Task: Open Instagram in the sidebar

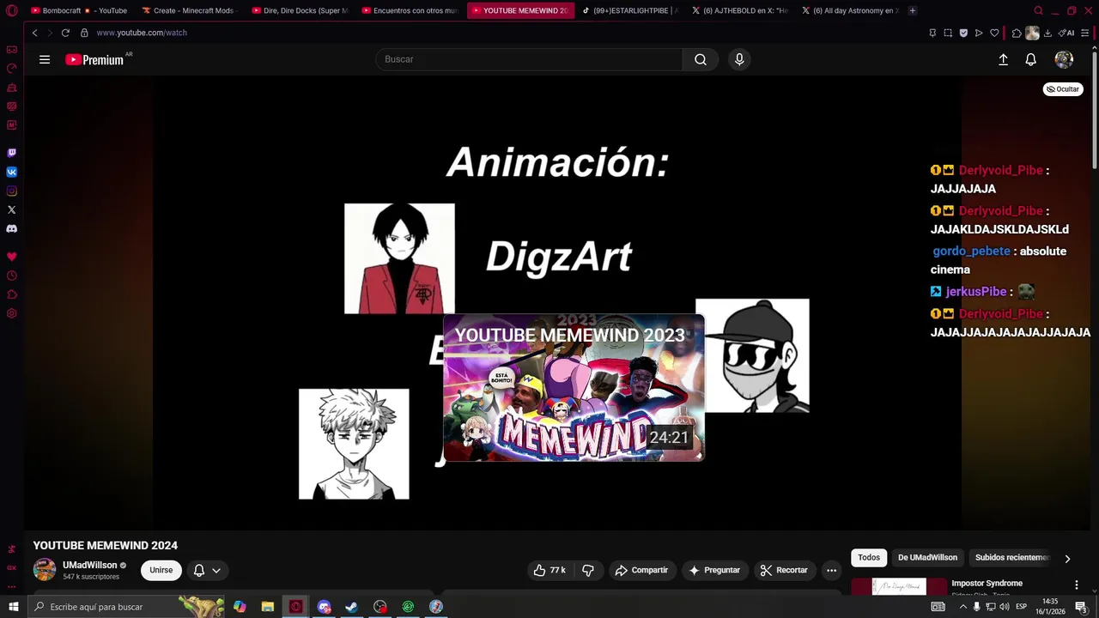Action: point(11,191)
